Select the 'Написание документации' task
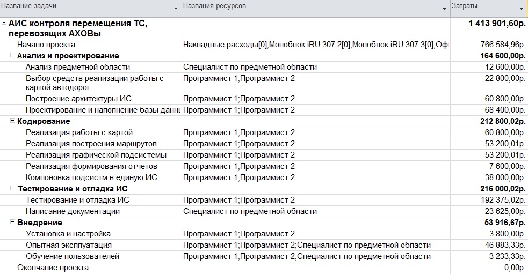Screen dimensions: 528x274 73,211
